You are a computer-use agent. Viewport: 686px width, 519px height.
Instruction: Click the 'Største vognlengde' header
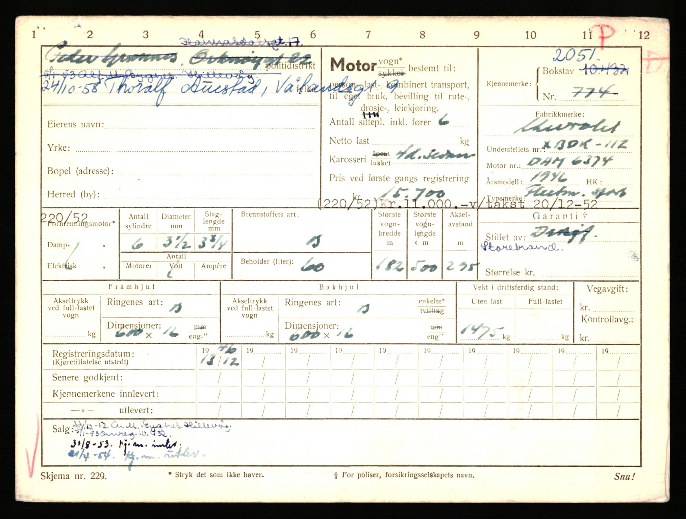(x=425, y=228)
